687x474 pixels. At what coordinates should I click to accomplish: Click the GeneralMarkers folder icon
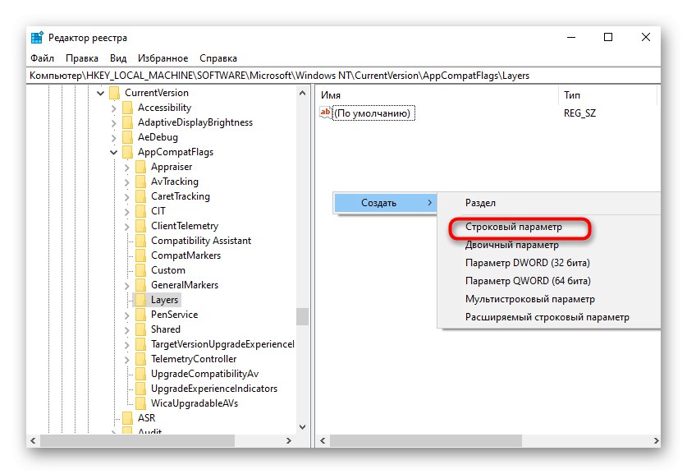coord(140,285)
